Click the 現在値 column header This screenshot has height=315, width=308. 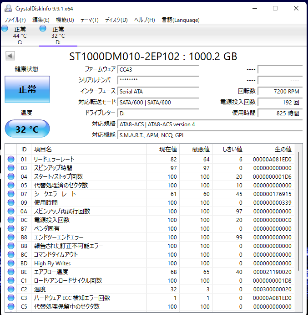point(163,149)
